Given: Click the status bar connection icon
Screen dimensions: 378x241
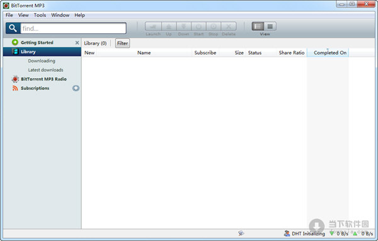Looking at the screenshot, I should click(241, 233).
